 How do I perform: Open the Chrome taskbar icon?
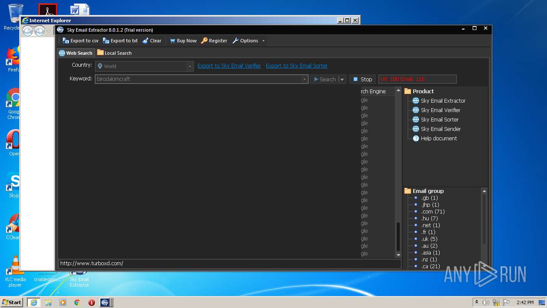coord(77,302)
